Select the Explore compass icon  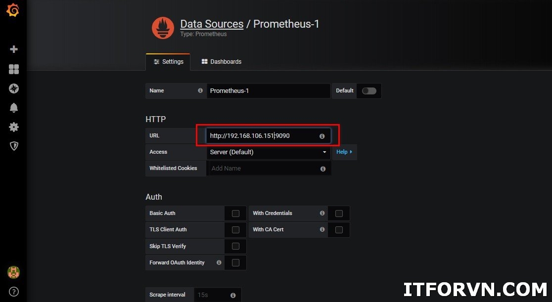tap(13, 88)
